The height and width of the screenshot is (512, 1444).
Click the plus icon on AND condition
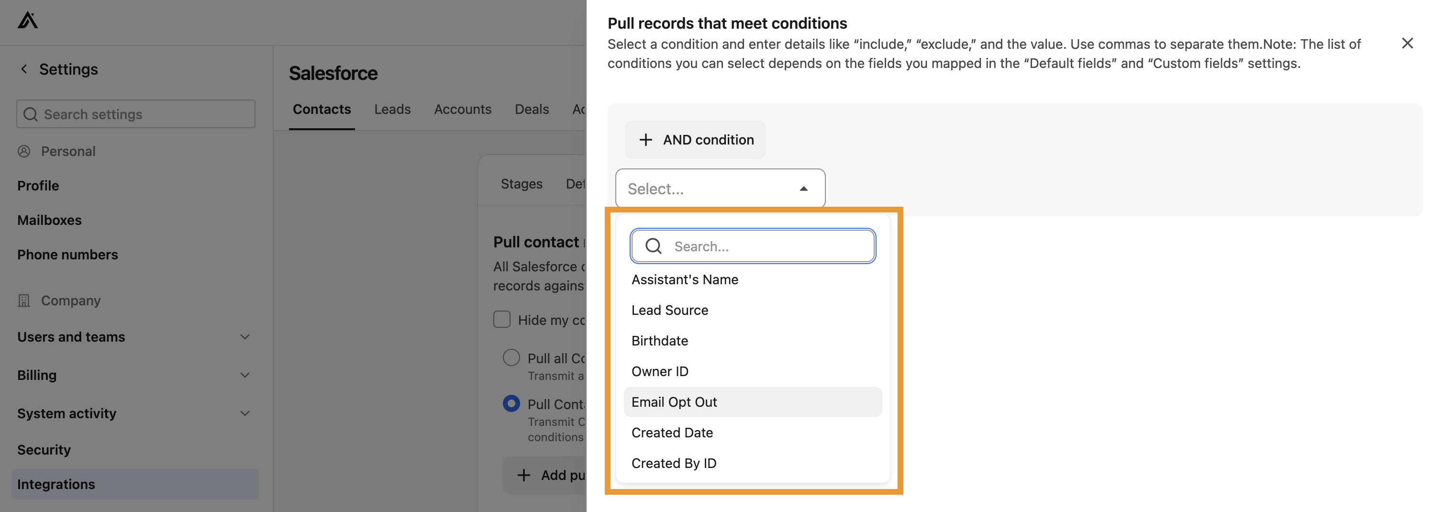[646, 140]
